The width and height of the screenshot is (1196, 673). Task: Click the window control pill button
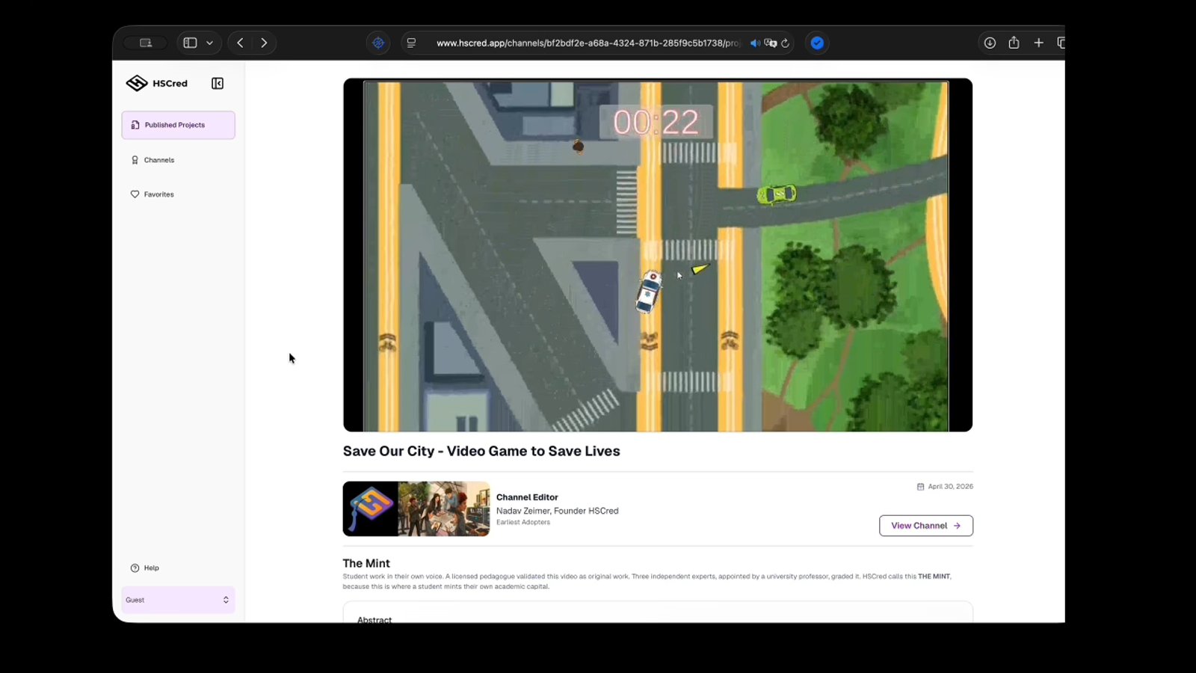(x=146, y=43)
